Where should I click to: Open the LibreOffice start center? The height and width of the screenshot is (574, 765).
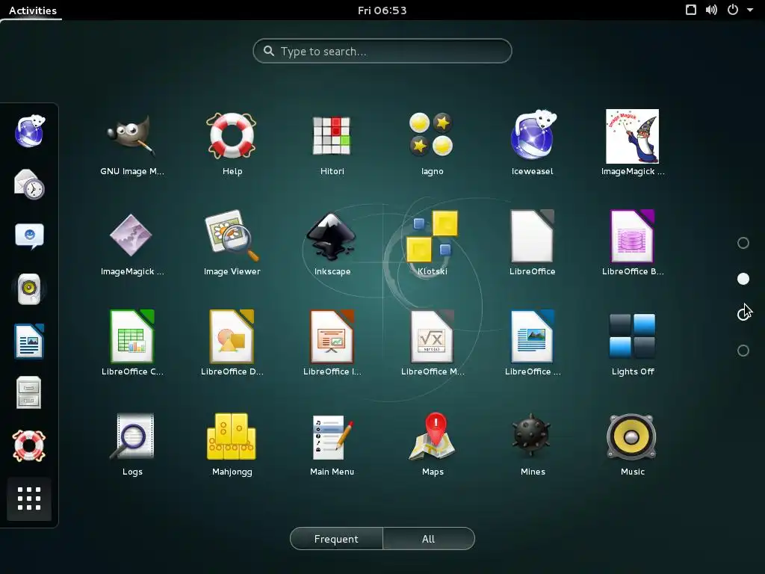pos(532,244)
